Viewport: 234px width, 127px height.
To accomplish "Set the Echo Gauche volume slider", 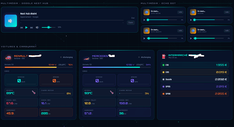I will (x=162, y=38).
